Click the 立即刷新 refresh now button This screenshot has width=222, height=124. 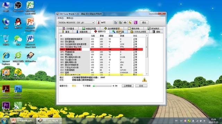coord(128,86)
